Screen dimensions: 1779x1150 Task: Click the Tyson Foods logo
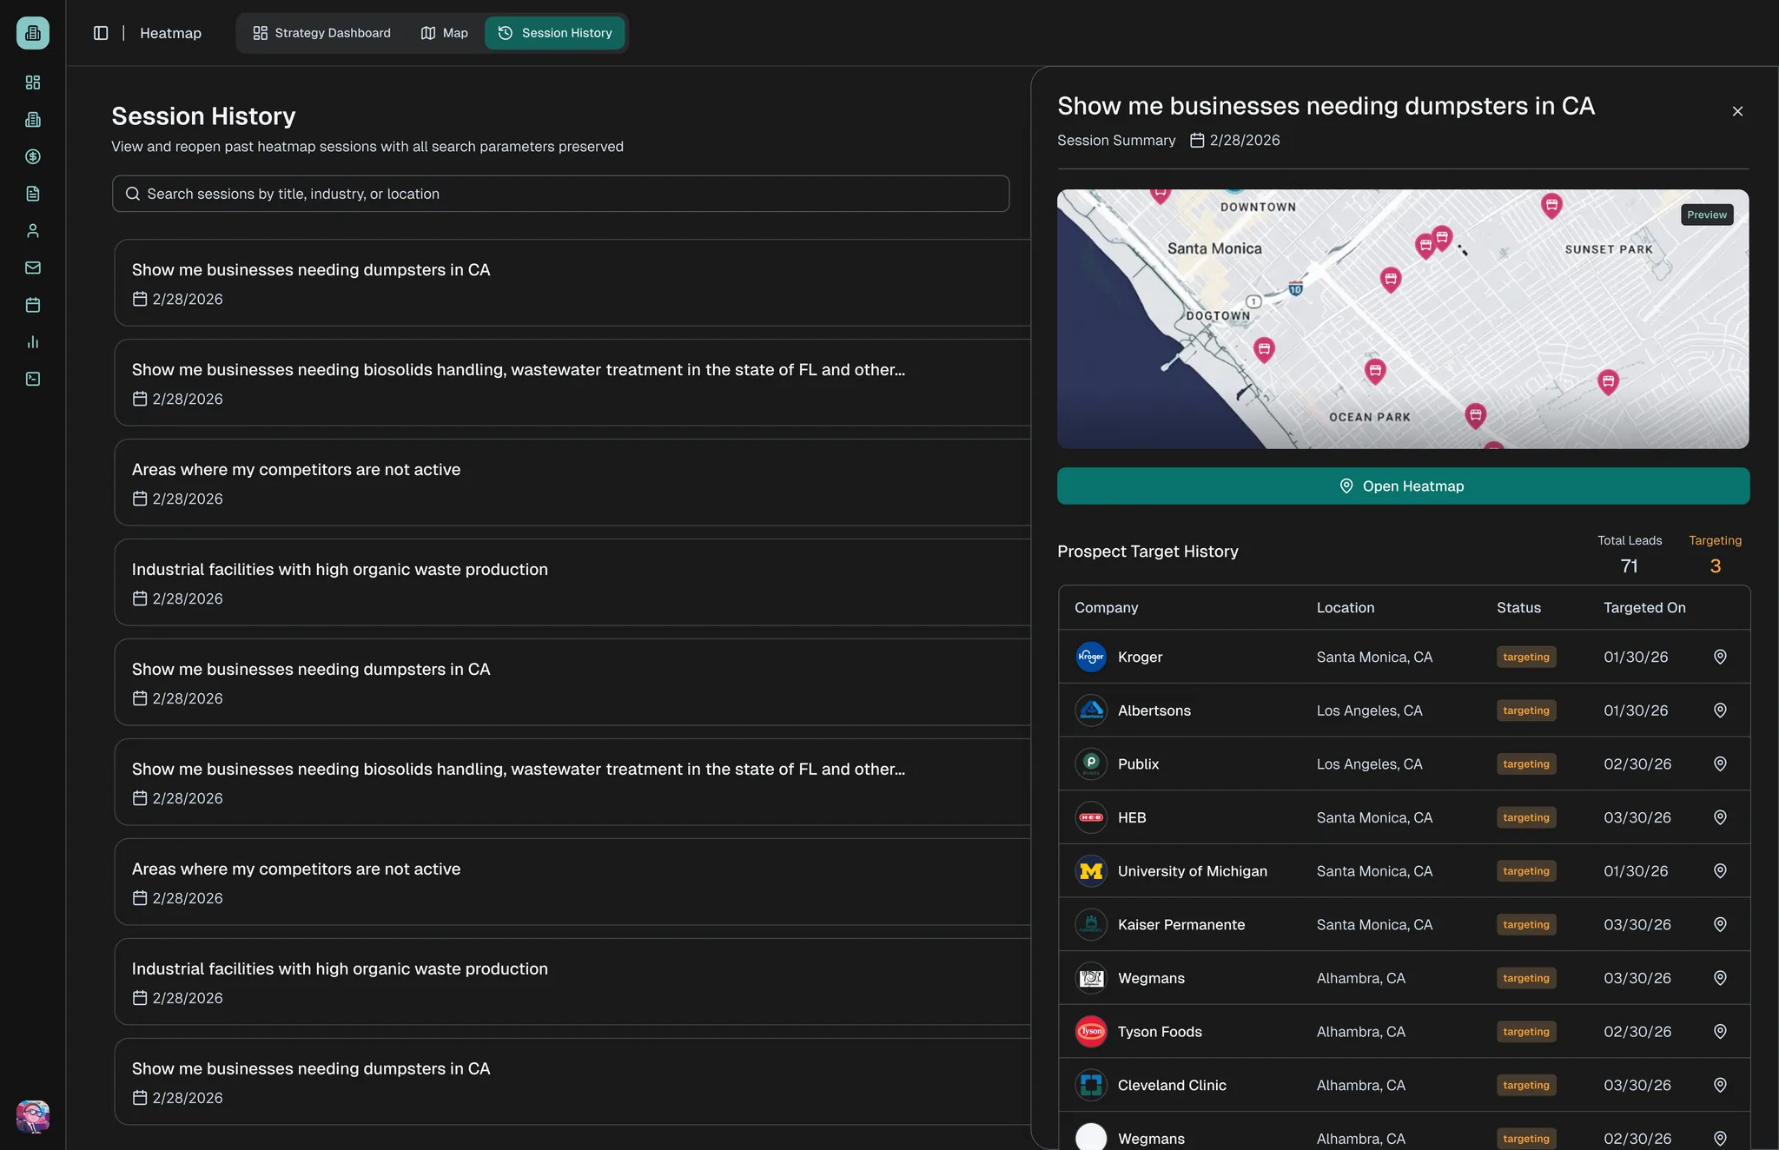(x=1091, y=1032)
